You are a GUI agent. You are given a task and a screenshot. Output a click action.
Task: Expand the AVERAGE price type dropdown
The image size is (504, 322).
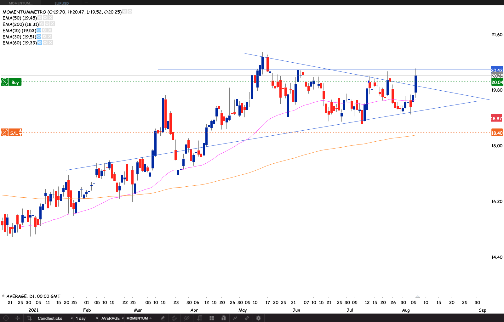pyautogui.click(x=112, y=318)
